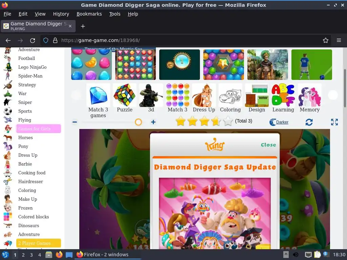Rate the game one star

(181, 122)
